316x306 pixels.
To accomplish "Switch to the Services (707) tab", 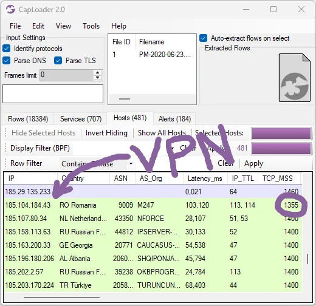I will [x=81, y=119].
